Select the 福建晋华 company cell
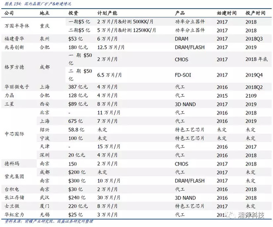This screenshot has height=227, width=273. pyautogui.click(x=14, y=39)
